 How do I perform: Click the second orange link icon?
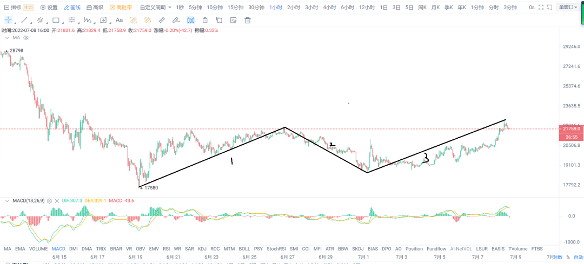click(147, 20)
